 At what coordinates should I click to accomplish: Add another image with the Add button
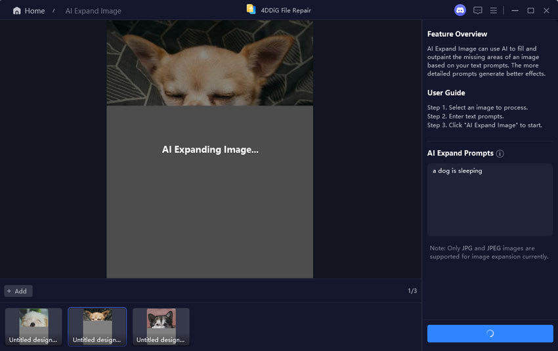click(18, 291)
